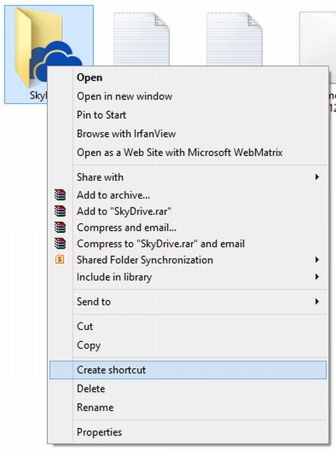Open the Send to entry
Screen dimensions: 336x451
[x=188, y=302]
